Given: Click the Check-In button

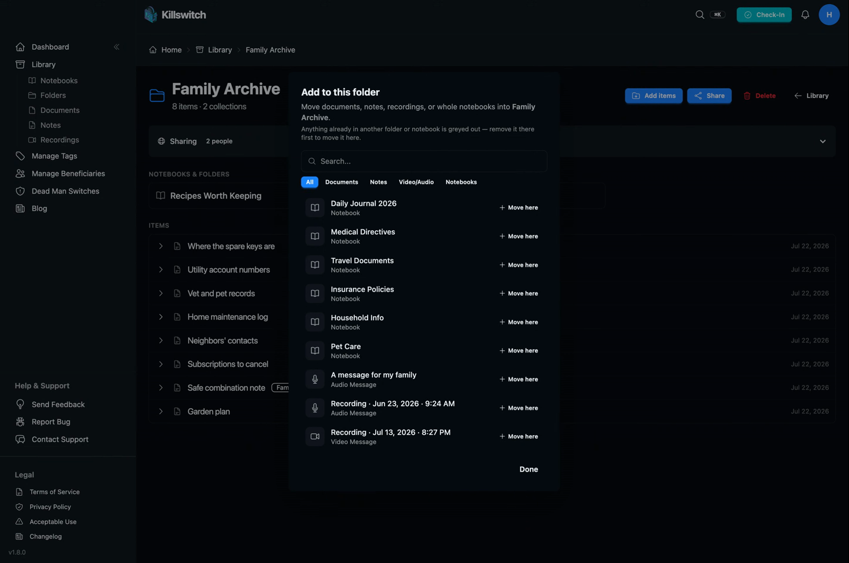Looking at the screenshot, I should point(764,15).
